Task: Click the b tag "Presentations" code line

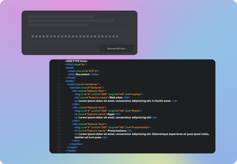Action: click(x=103, y=130)
